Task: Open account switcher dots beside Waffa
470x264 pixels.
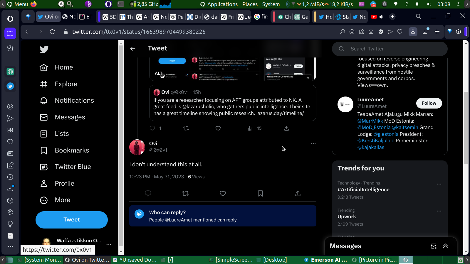Action: coord(109,244)
